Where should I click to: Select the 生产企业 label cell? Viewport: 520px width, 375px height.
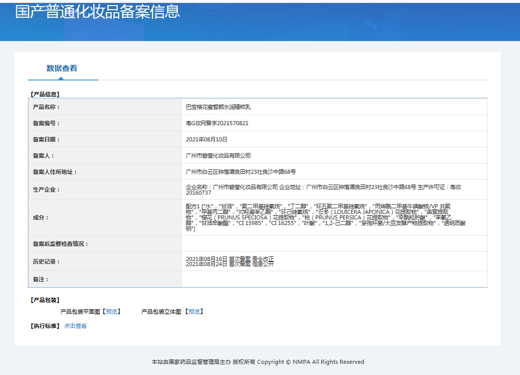[105, 190]
